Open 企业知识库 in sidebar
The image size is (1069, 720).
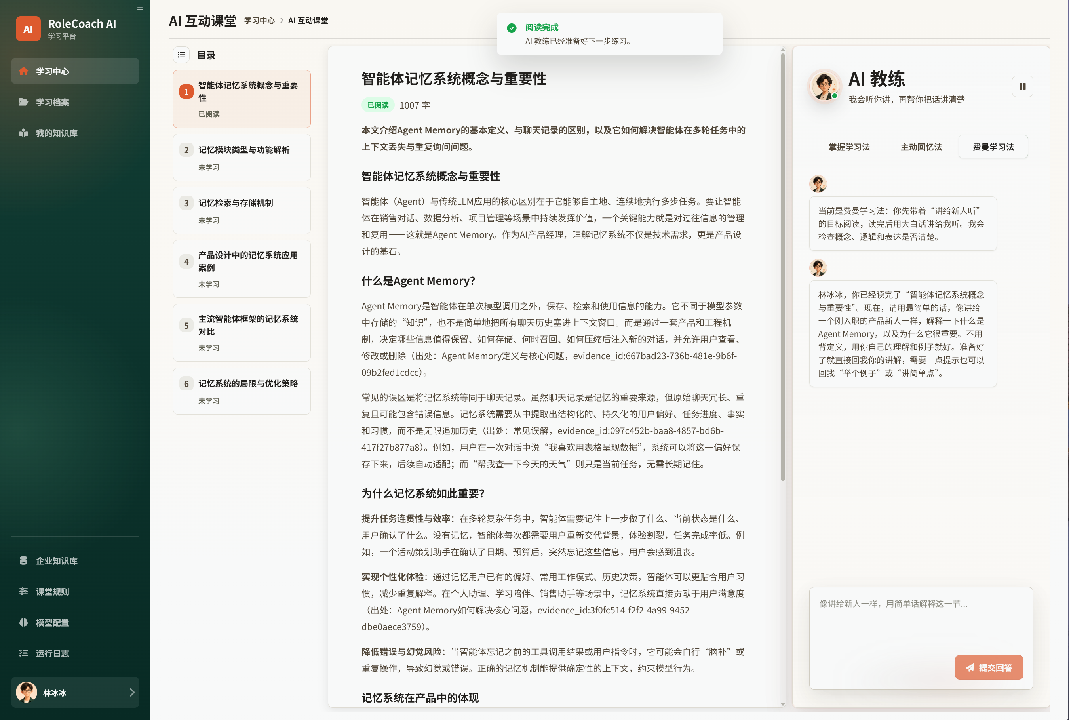(x=75, y=561)
